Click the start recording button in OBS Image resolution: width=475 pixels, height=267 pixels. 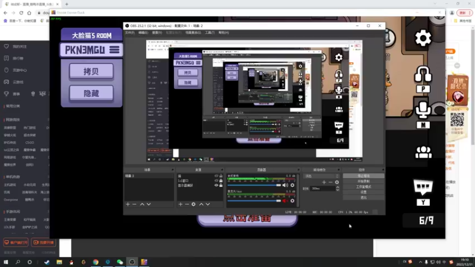[x=363, y=182]
